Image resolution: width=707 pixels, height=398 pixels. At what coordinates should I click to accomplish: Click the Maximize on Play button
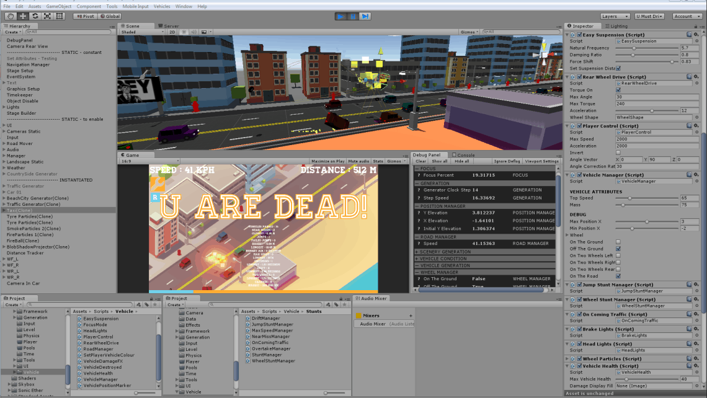coord(327,161)
